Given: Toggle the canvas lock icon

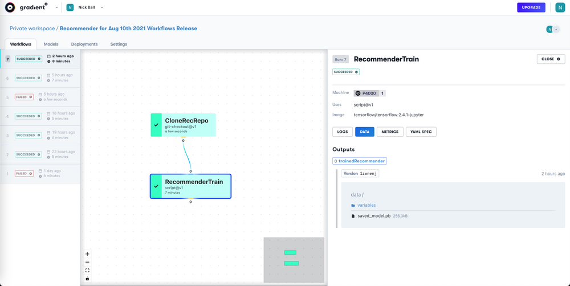Looking at the screenshot, I should 87,279.
